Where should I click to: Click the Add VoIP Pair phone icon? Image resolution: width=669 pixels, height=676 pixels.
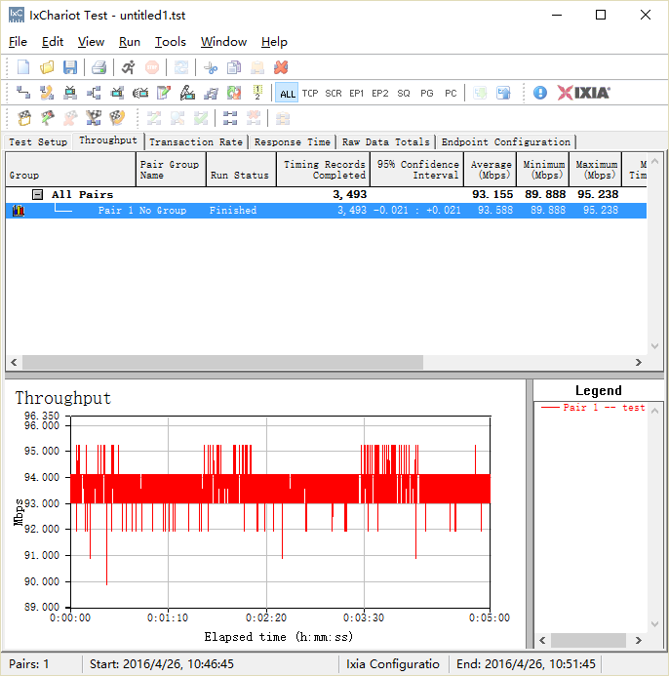47,93
